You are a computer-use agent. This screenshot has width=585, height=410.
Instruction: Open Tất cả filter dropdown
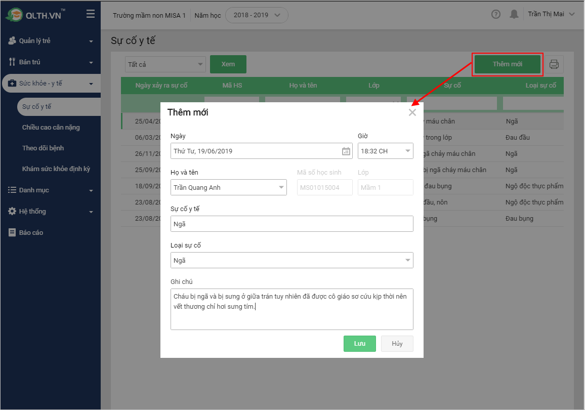coord(165,64)
